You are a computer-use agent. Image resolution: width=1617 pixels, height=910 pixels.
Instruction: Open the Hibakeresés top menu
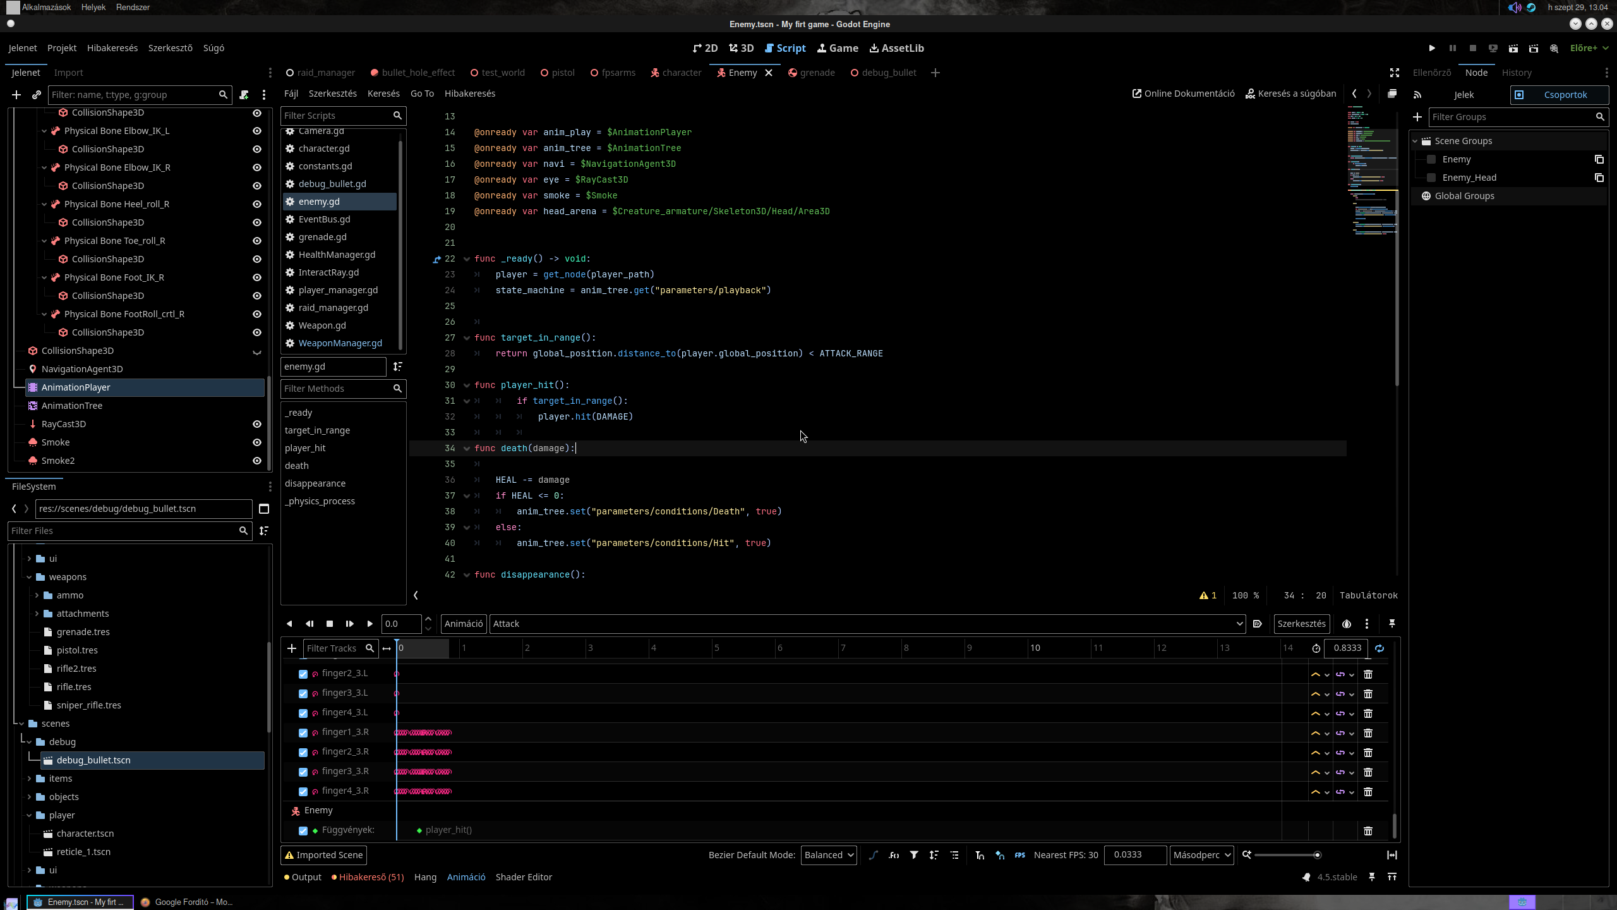(x=112, y=48)
